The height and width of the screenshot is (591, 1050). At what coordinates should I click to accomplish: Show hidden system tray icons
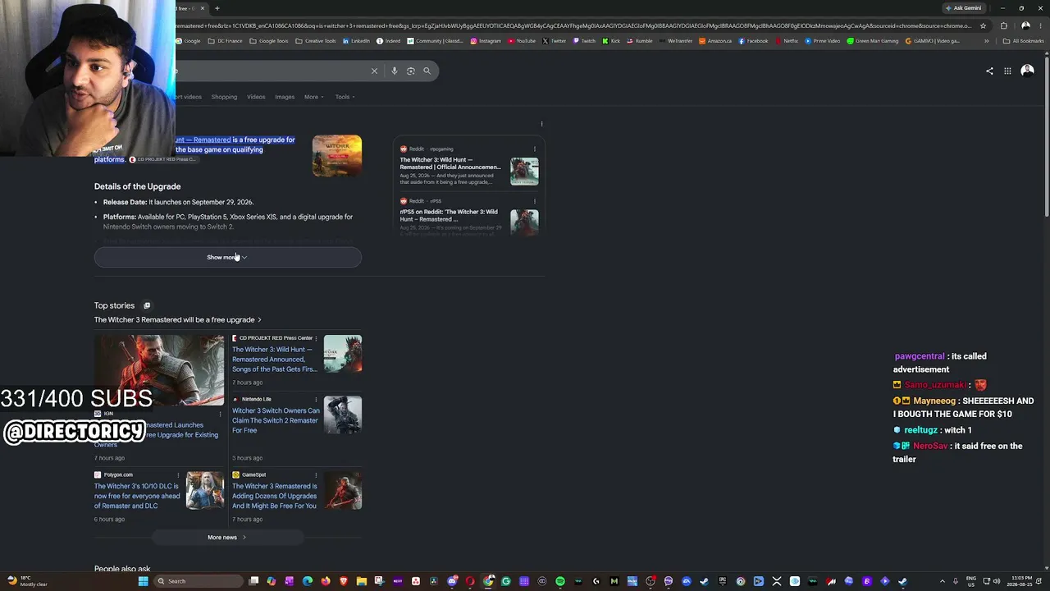[x=943, y=581]
